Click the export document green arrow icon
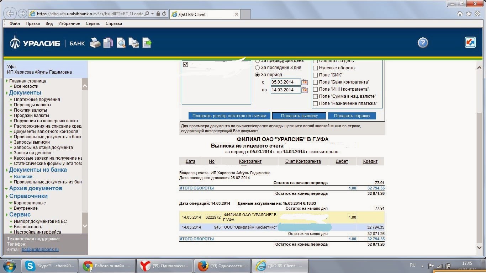486x273 pixels. click(x=147, y=43)
